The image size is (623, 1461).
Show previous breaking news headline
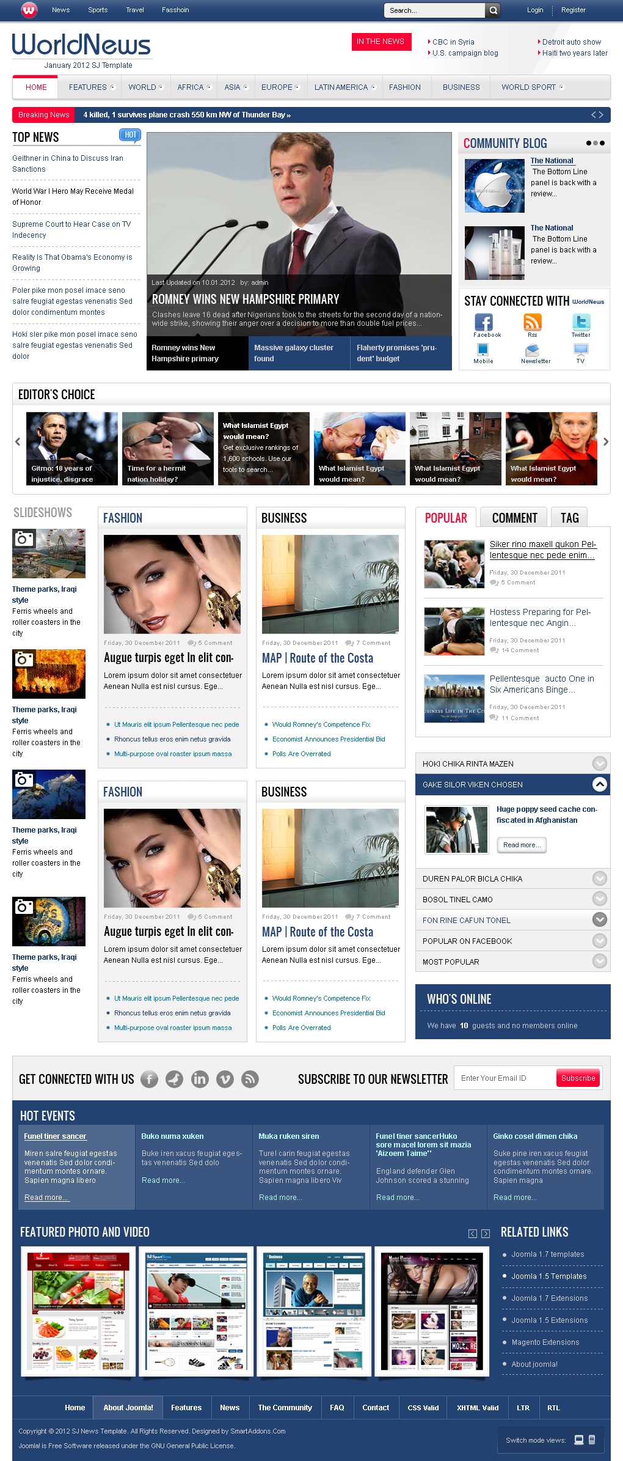click(593, 115)
